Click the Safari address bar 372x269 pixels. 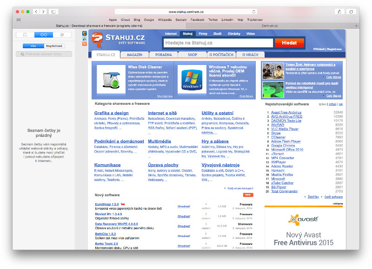(186, 12)
